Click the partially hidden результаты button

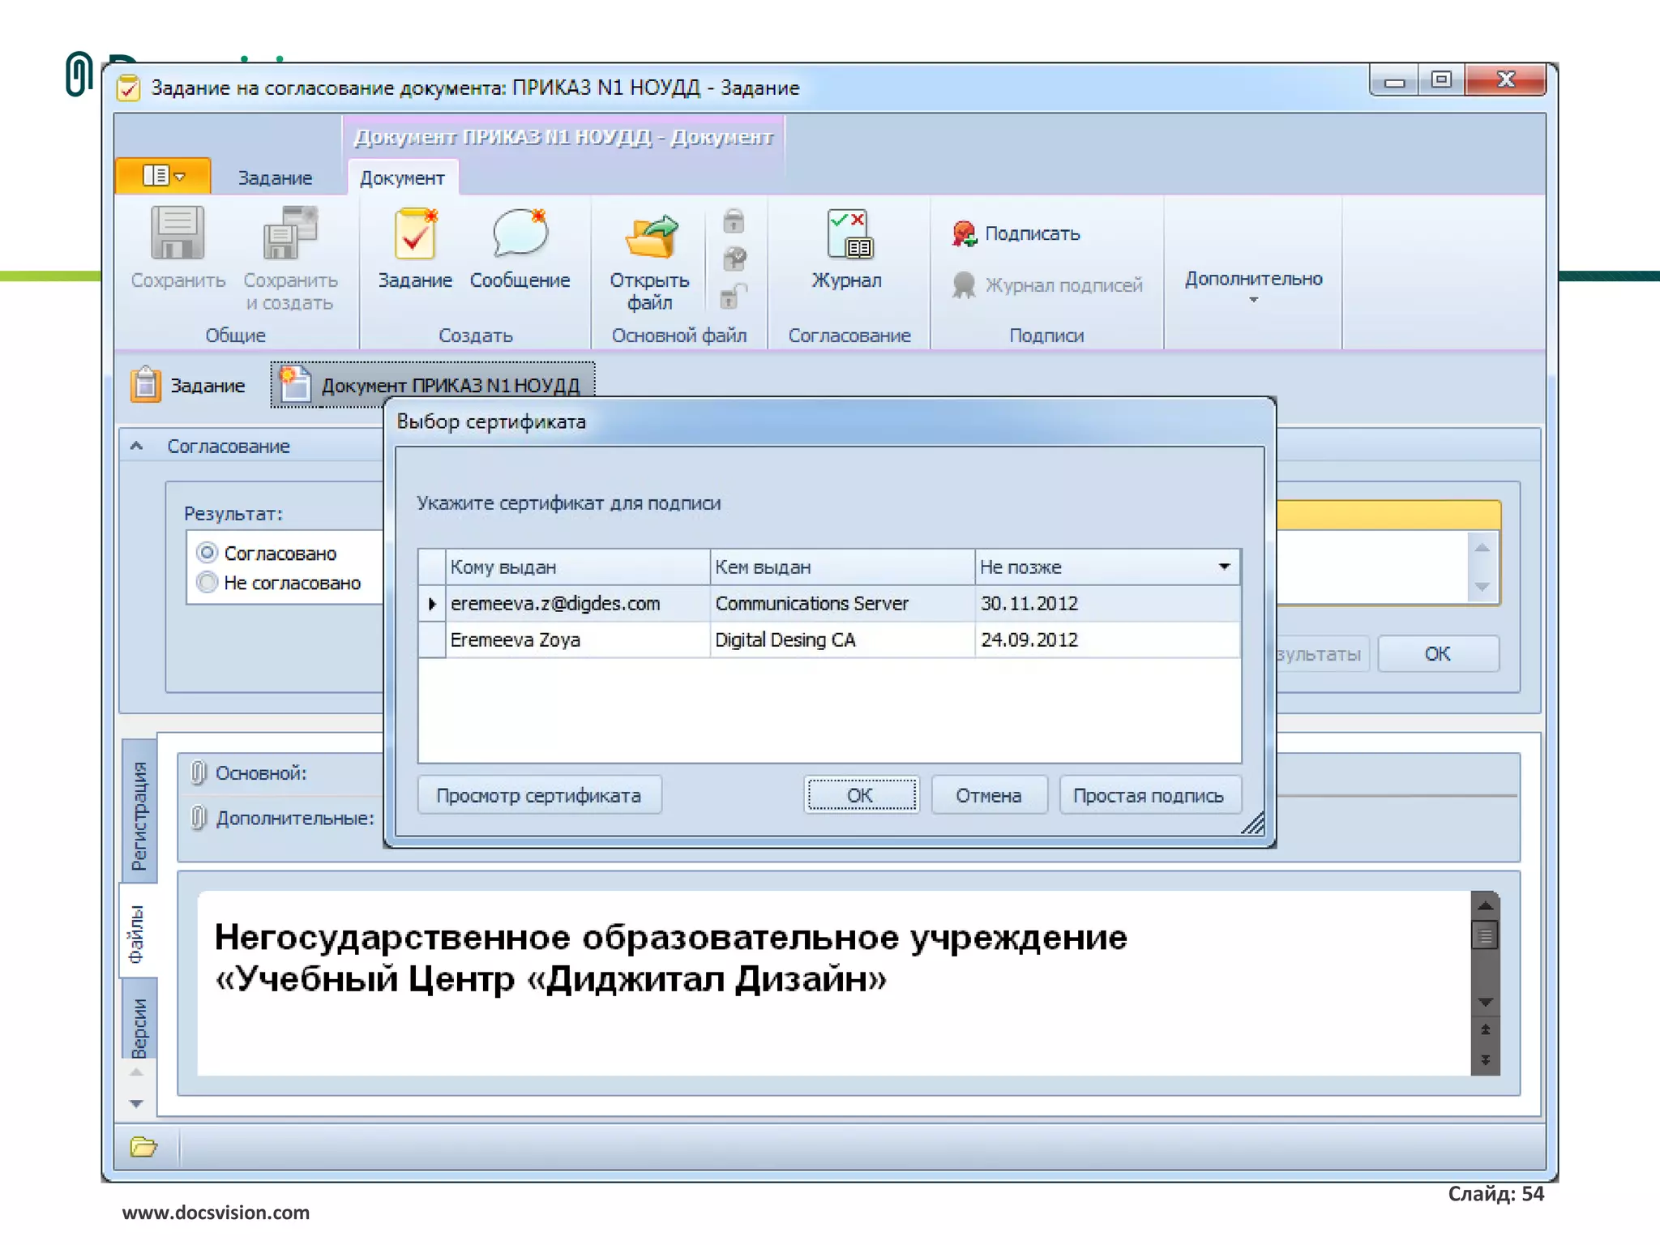click(1322, 654)
